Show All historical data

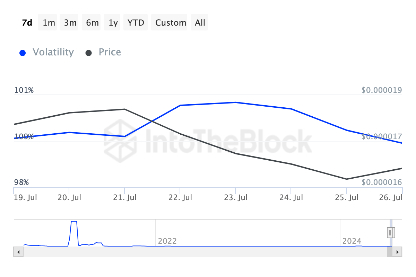200,23
